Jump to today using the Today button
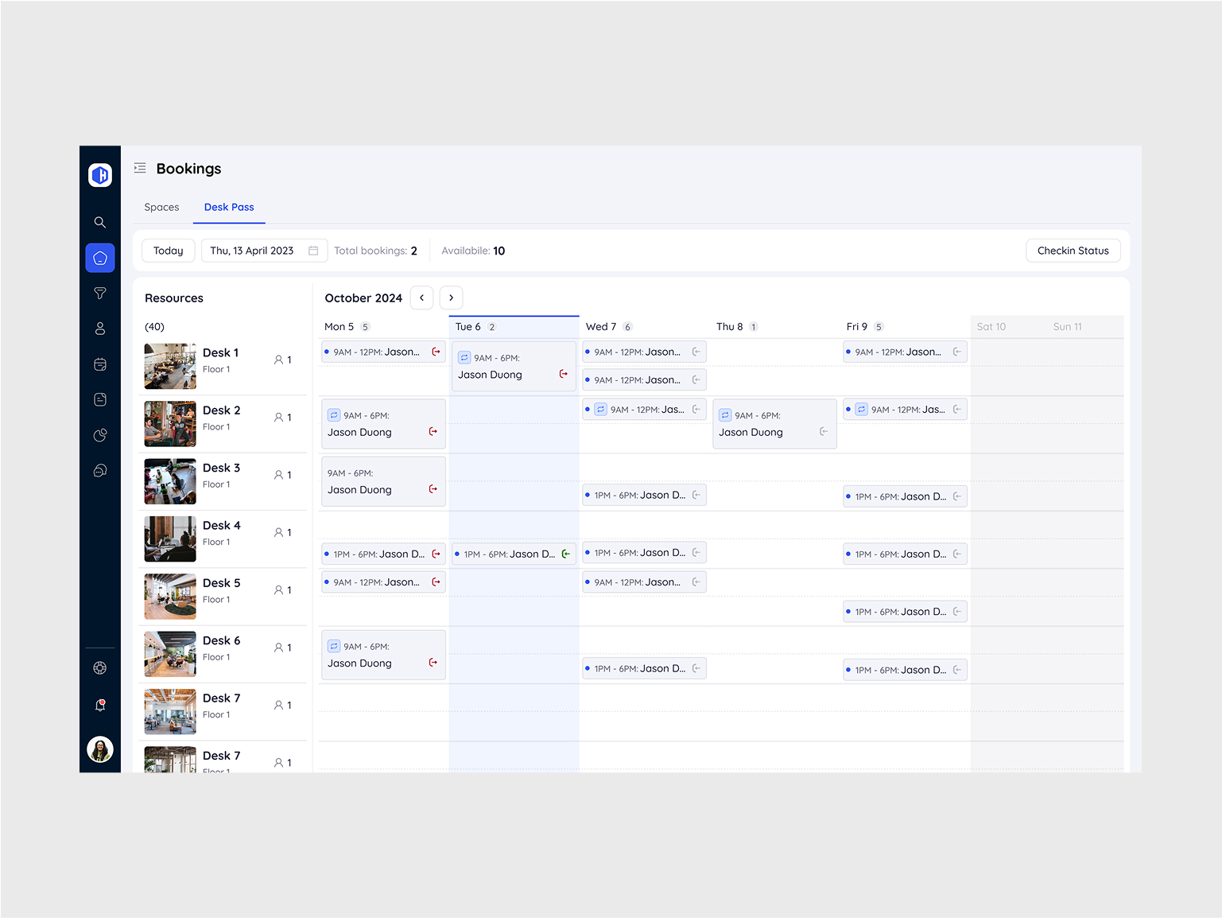Image resolution: width=1222 pixels, height=918 pixels. 168,250
